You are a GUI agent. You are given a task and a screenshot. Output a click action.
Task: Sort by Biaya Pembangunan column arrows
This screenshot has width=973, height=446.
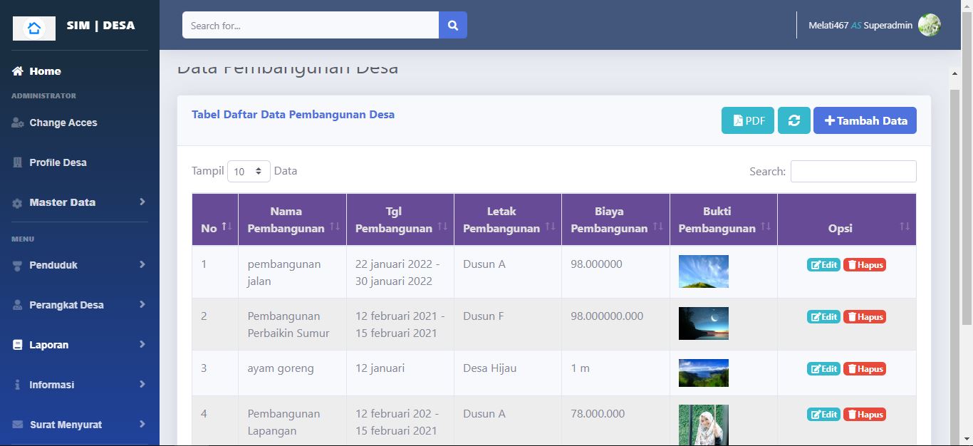pyautogui.click(x=657, y=227)
